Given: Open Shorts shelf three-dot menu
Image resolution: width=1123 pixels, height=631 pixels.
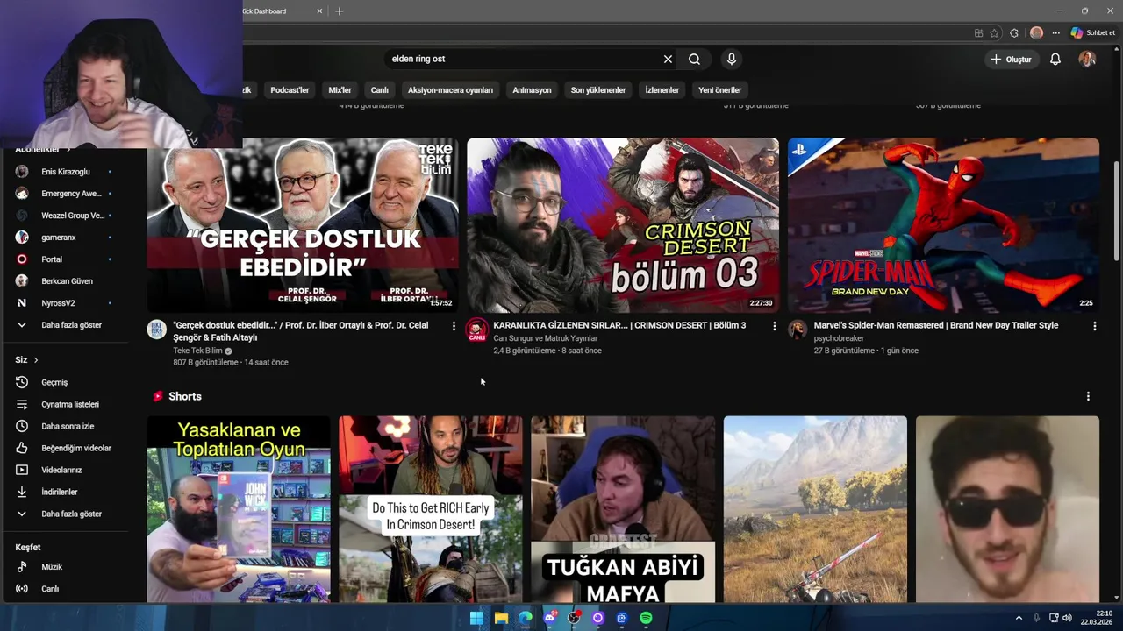Looking at the screenshot, I should (1088, 396).
